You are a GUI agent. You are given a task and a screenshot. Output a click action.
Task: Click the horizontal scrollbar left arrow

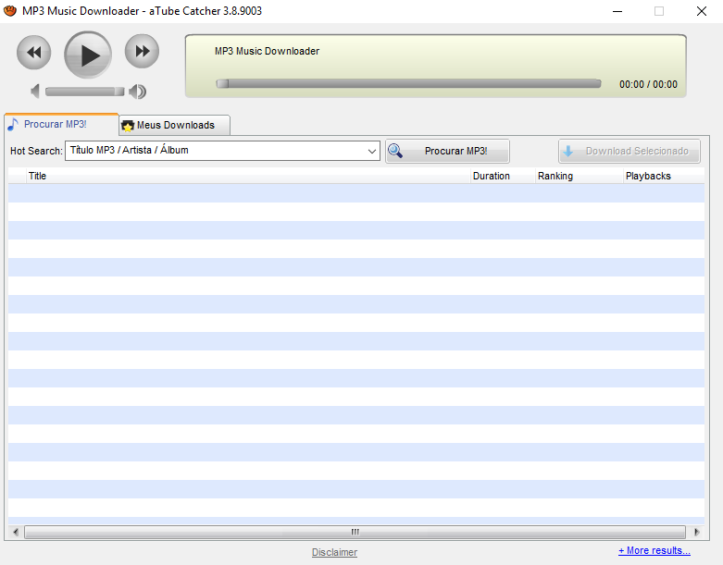16,532
